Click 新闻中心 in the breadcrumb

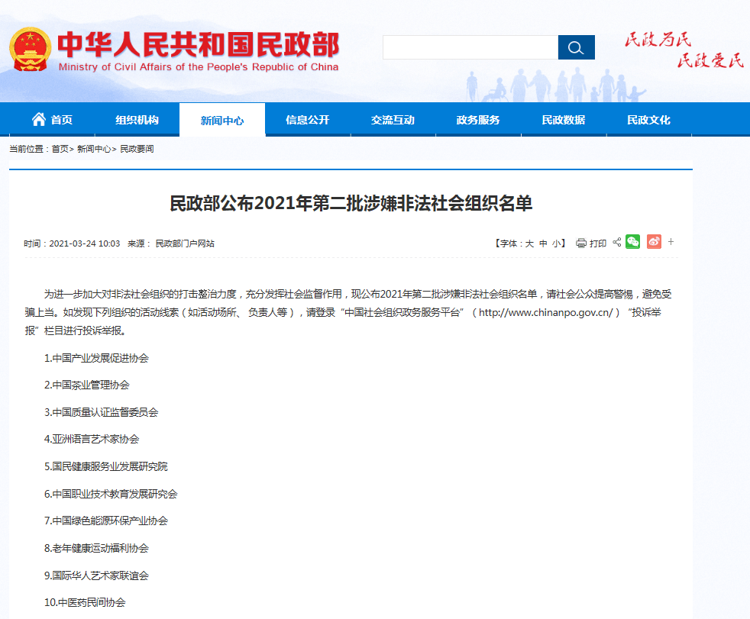coord(94,149)
